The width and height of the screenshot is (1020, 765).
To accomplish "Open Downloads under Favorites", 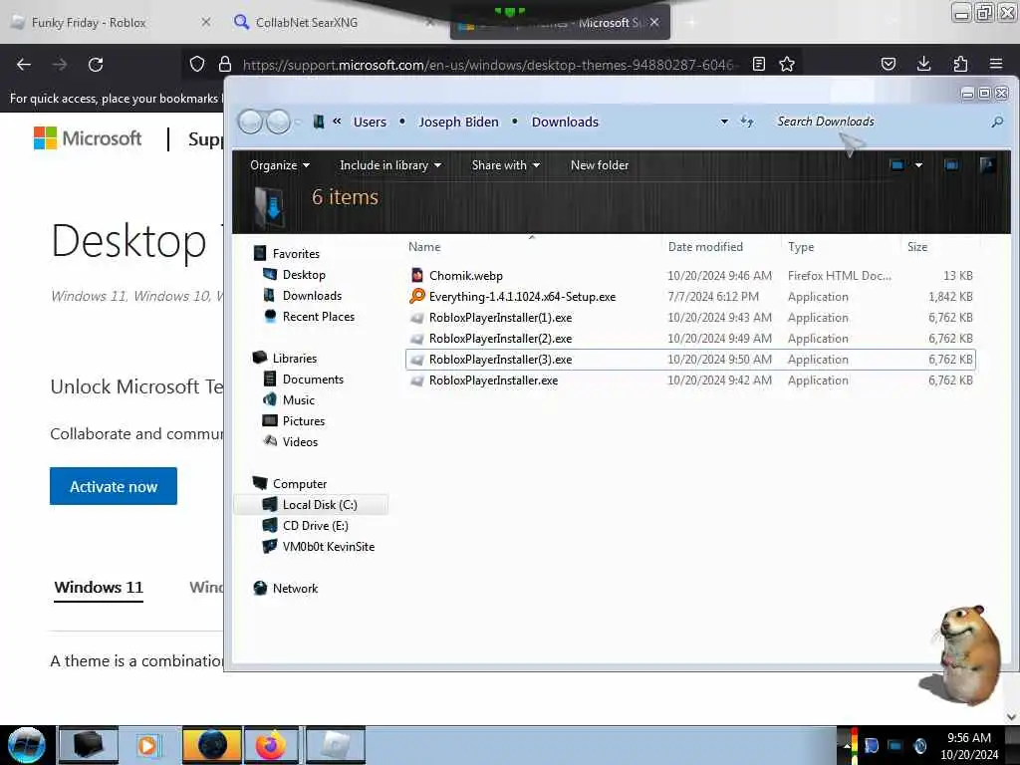I will (x=312, y=295).
